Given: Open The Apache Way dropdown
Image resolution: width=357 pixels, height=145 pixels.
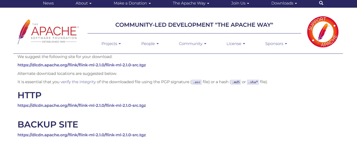Looking at the screenshot, I should [191, 3].
